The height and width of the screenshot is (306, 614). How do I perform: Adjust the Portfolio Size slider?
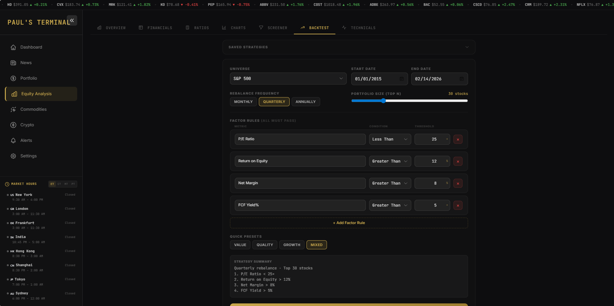[384, 101]
